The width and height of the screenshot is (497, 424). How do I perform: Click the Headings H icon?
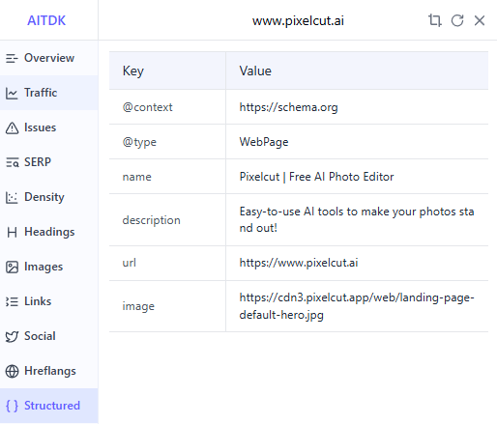click(x=12, y=232)
